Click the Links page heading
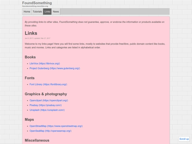Viewport: 192px width, 144px height. point(31,33)
